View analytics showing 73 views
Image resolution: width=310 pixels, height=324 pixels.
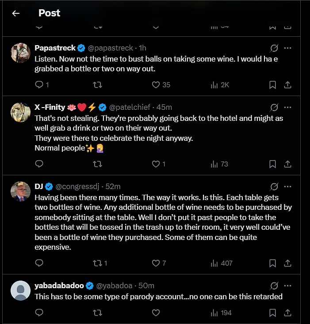point(219,164)
